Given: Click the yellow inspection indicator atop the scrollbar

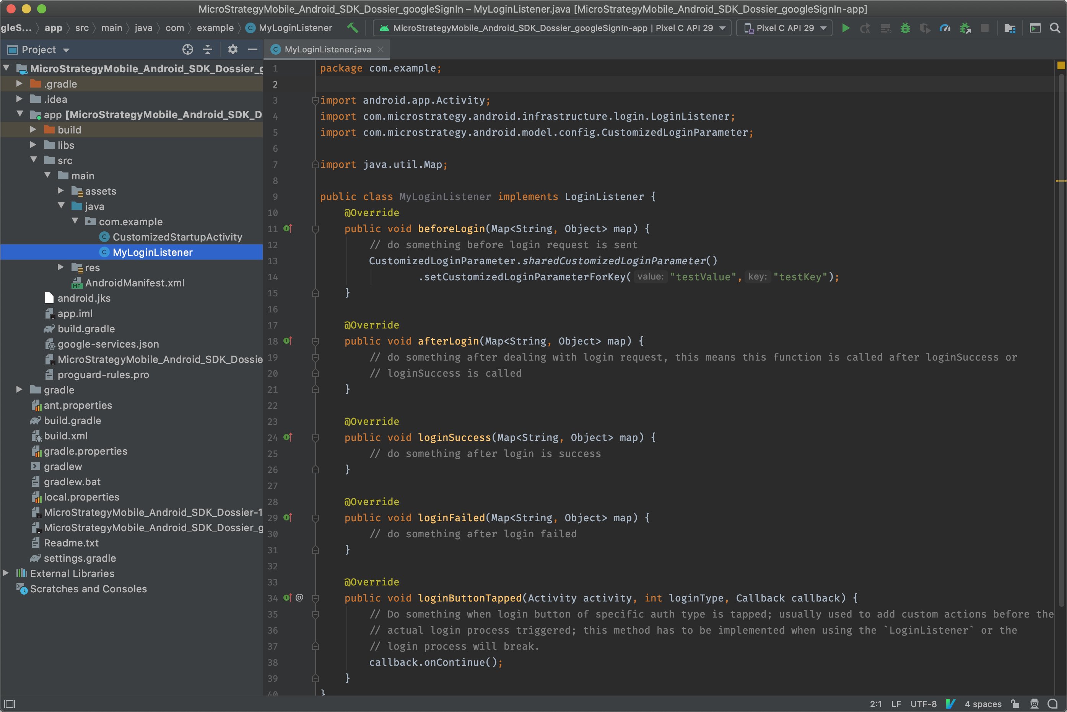Looking at the screenshot, I should (1061, 65).
